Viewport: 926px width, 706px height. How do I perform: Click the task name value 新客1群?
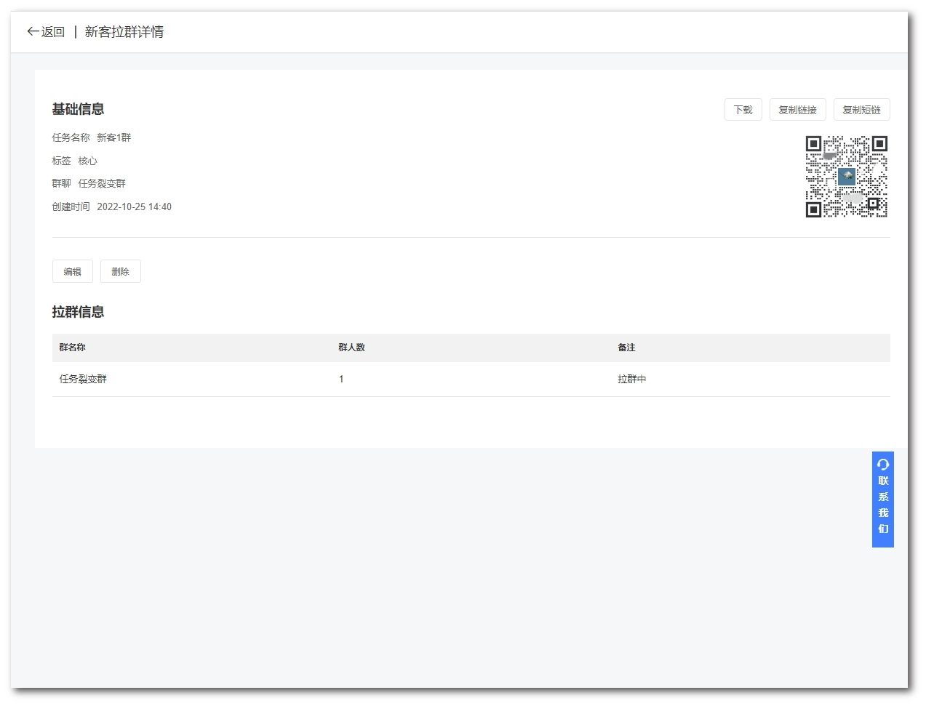coord(113,137)
